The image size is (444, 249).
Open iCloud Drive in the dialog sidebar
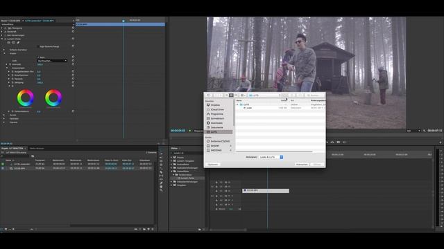click(217, 109)
